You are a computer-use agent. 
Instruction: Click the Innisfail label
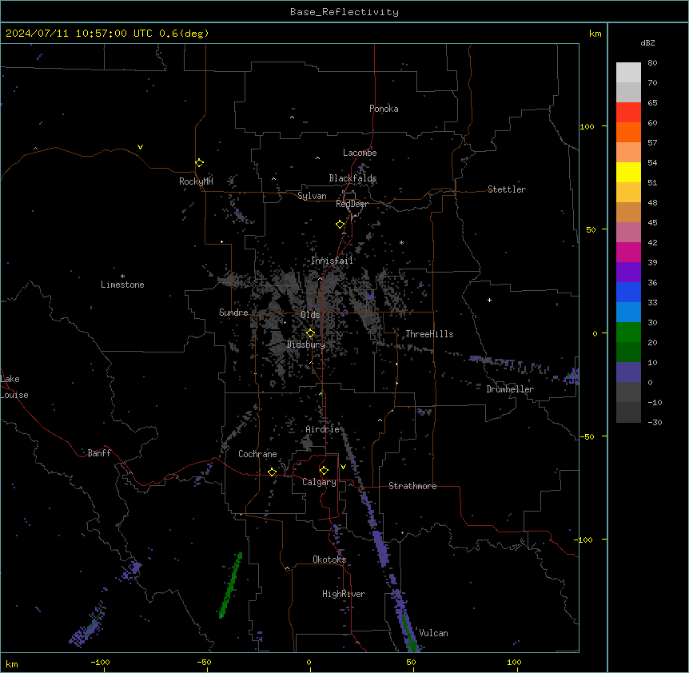point(332,261)
